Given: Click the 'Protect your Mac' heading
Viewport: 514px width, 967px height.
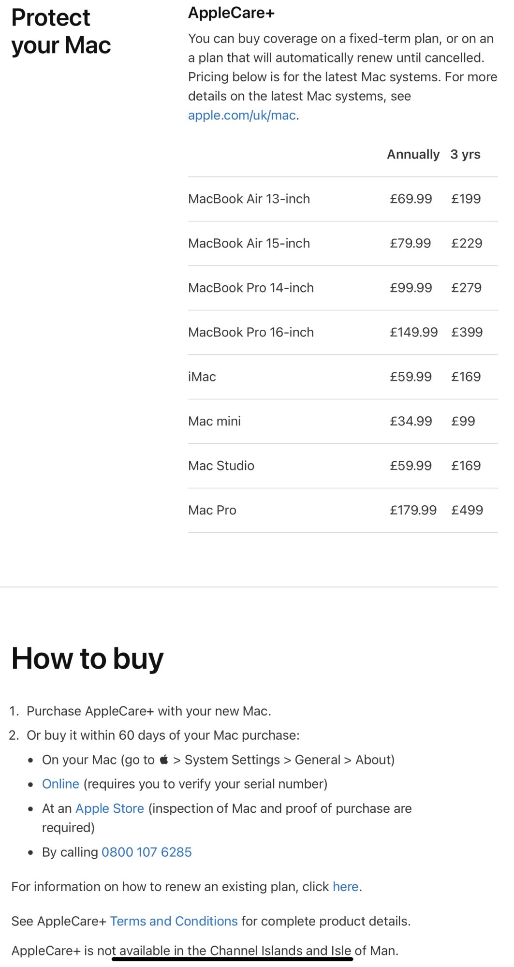Looking at the screenshot, I should tap(61, 31).
